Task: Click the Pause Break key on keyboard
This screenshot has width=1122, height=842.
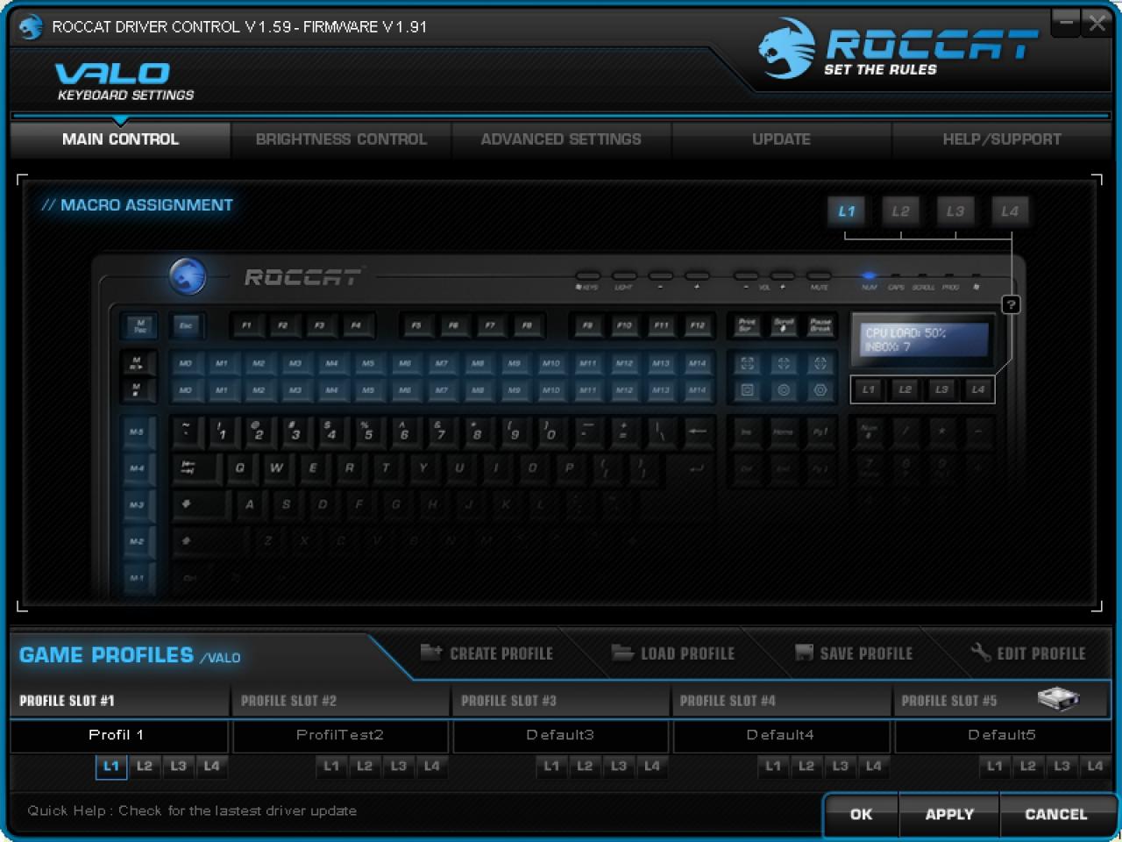Action: pyautogui.click(x=820, y=325)
